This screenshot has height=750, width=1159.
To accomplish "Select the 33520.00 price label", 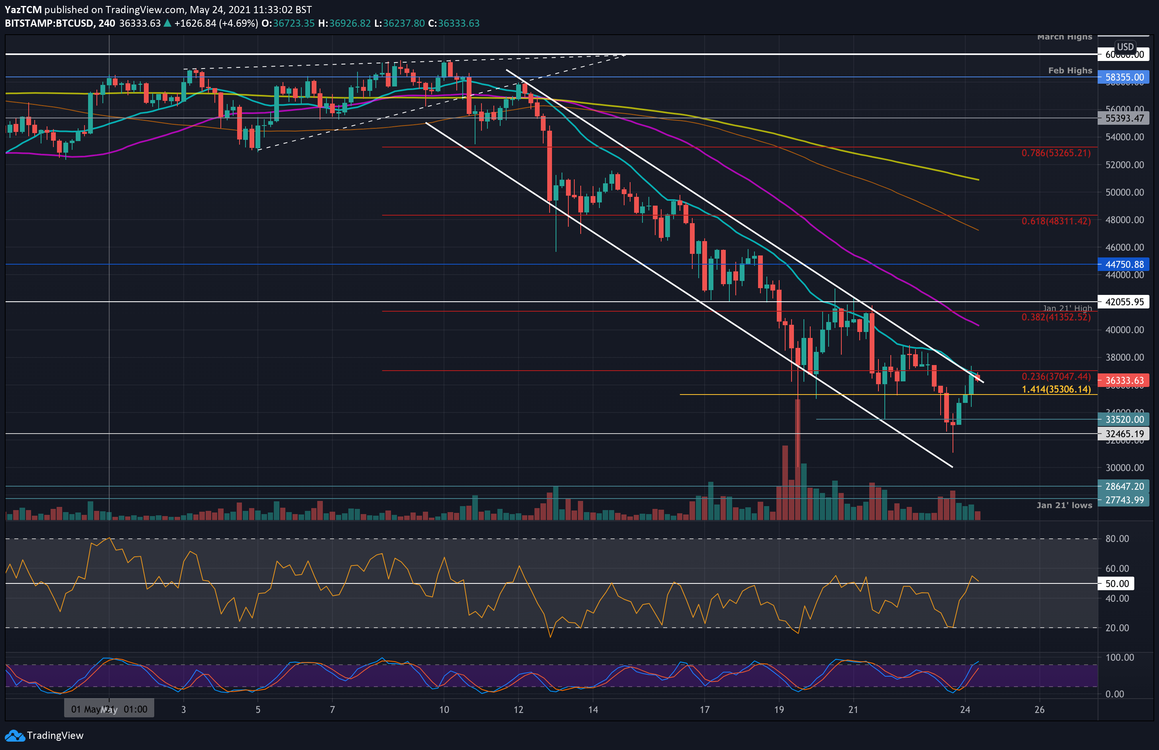I will [x=1124, y=419].
